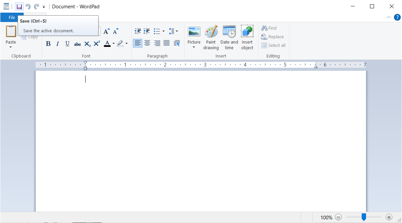Open WordPad Help question mark icon
Image resolution: width=402 pixels, height=223 pixels.
397,18
